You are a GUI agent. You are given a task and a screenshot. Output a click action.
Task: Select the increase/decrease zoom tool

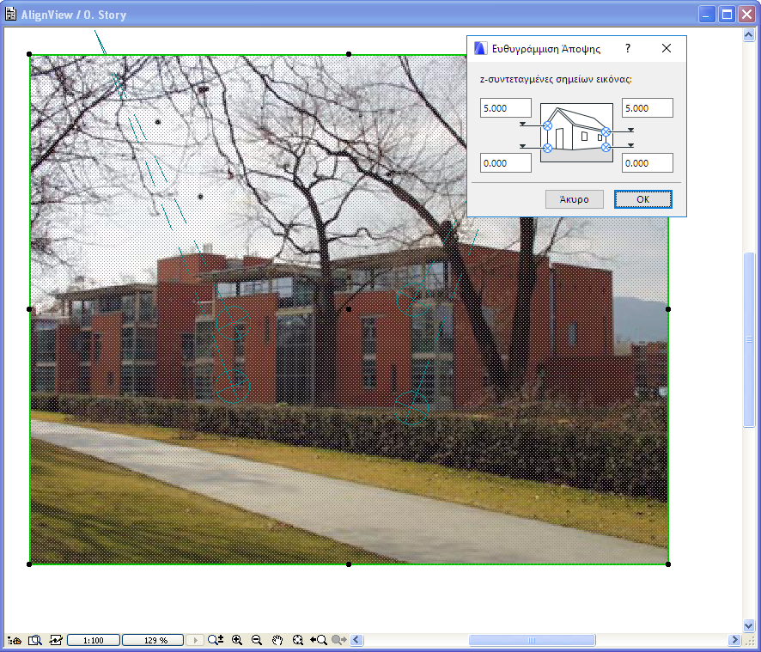(216, 640)
